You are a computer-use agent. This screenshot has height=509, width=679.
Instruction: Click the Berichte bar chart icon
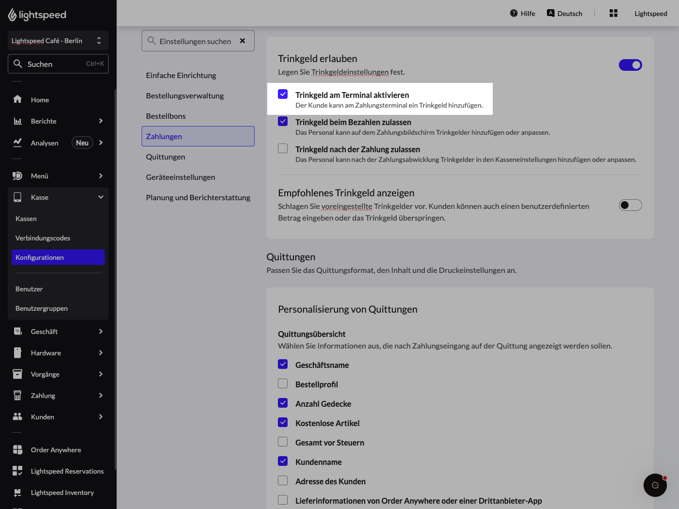17,121
